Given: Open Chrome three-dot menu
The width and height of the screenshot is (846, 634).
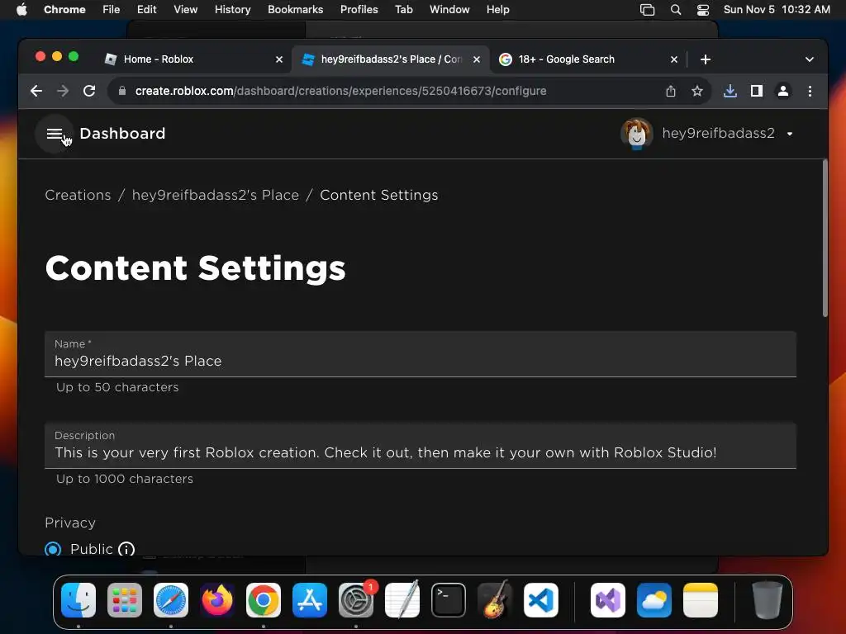Looking at the screenshot, I should click(x=810, y=91).
